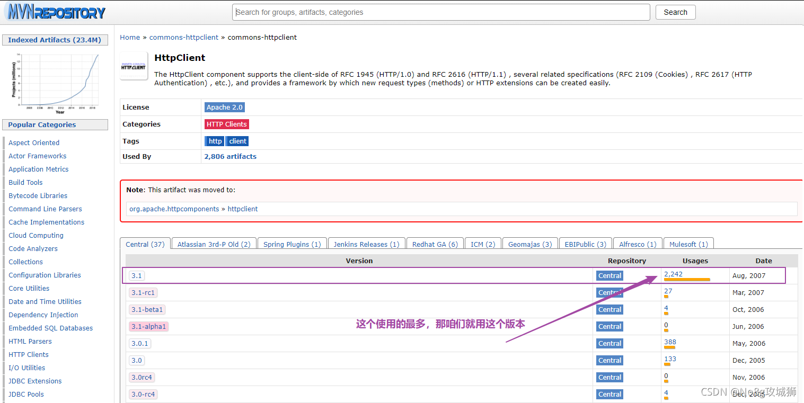This screenshot has width=804, height=403.
Task: Switch to the EBIPublic (3) tab
Action: pyautogui.click(x=586, y=244)
